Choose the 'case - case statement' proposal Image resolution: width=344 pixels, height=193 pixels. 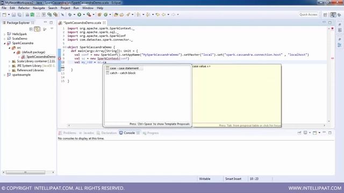[124, 68]
